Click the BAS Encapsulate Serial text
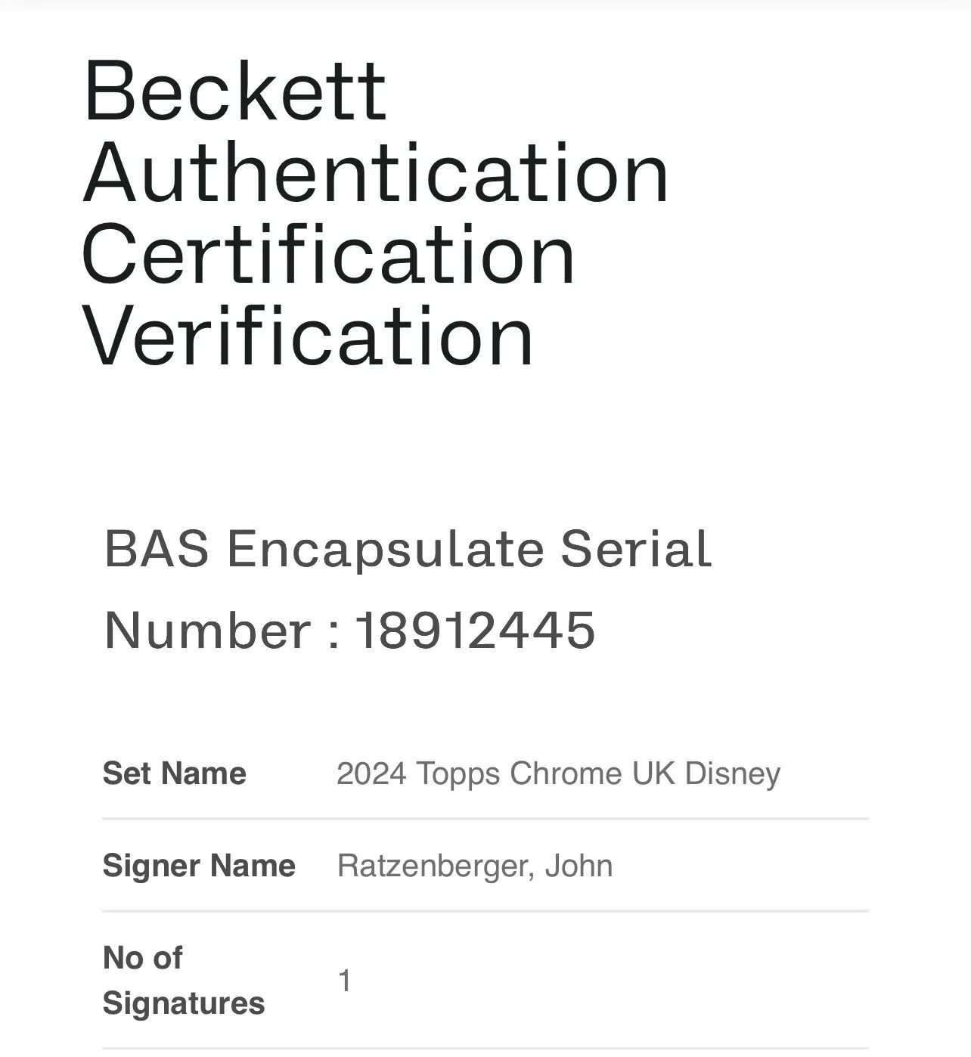 coord(408,548)
